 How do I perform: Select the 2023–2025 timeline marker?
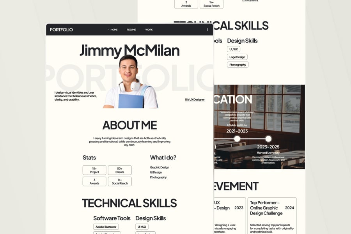point(268,139)
